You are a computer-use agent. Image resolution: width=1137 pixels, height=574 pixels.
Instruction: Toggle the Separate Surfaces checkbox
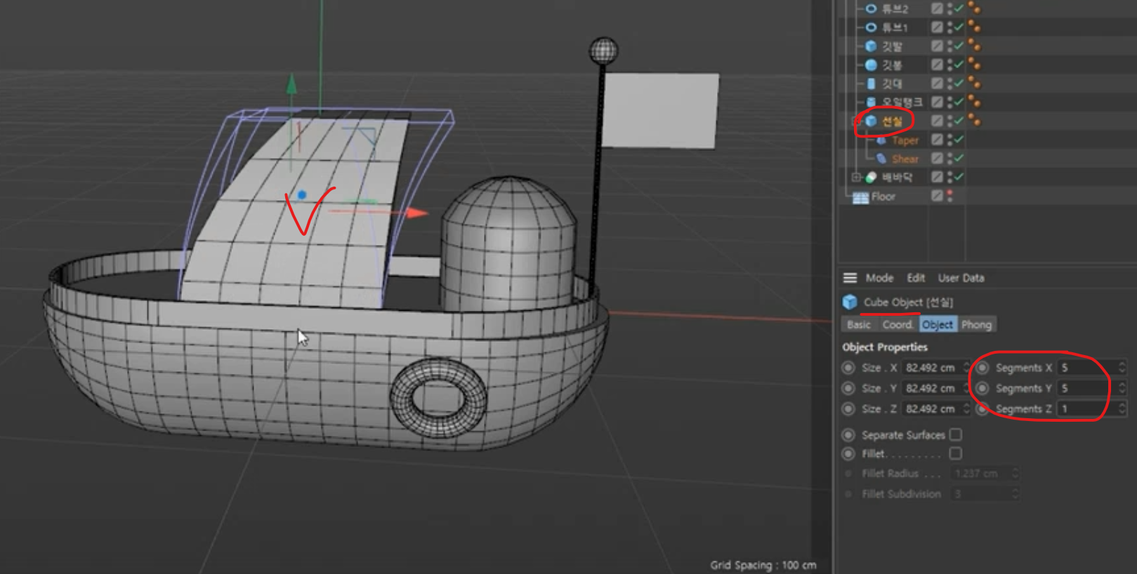pos(955,435)
